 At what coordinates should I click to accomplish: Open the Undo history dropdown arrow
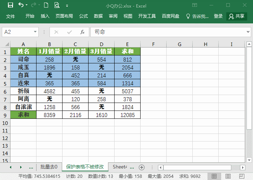pyautogui.click(x=27, y=5)
